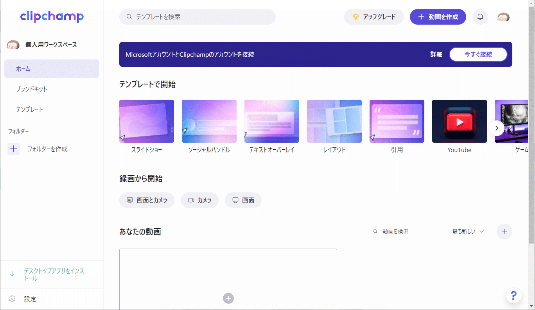Screen dimensions: 535x310
Task: Select ブランドキット in the sidebar
Action: [x=32, y=89]
